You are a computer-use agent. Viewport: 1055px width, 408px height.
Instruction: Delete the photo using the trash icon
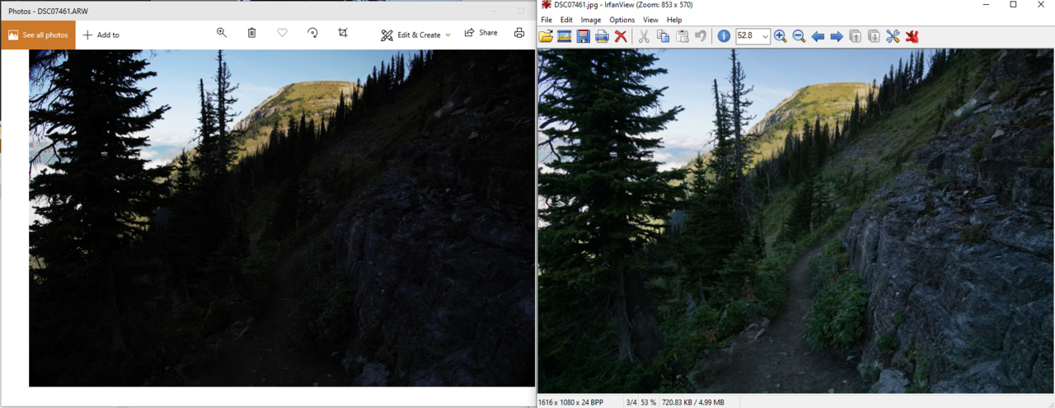coord(251,33)
